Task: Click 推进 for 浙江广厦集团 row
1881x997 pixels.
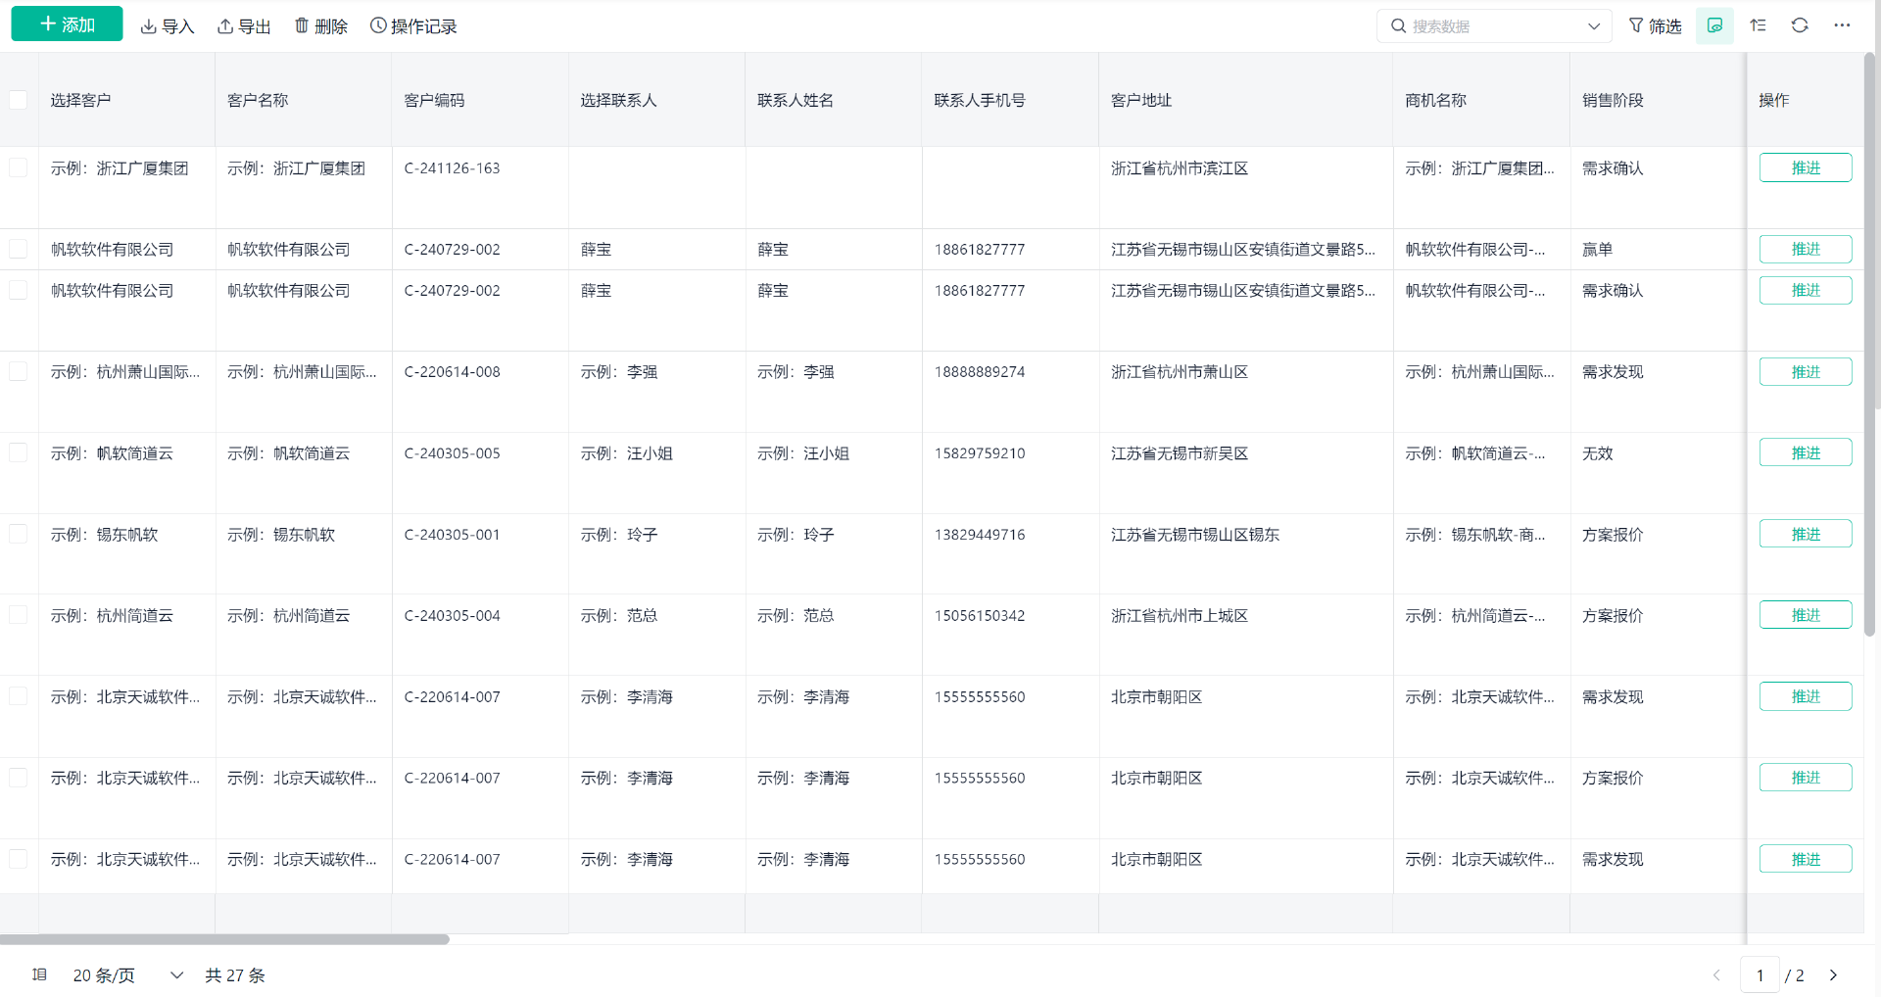Action: (1806, 167)
